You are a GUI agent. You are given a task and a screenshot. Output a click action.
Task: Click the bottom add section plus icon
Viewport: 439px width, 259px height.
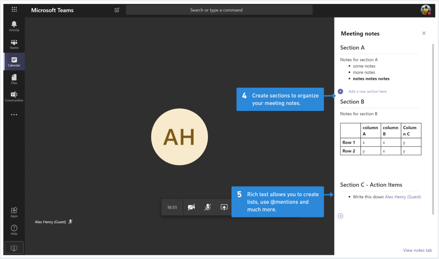click(x=340, y=216)
